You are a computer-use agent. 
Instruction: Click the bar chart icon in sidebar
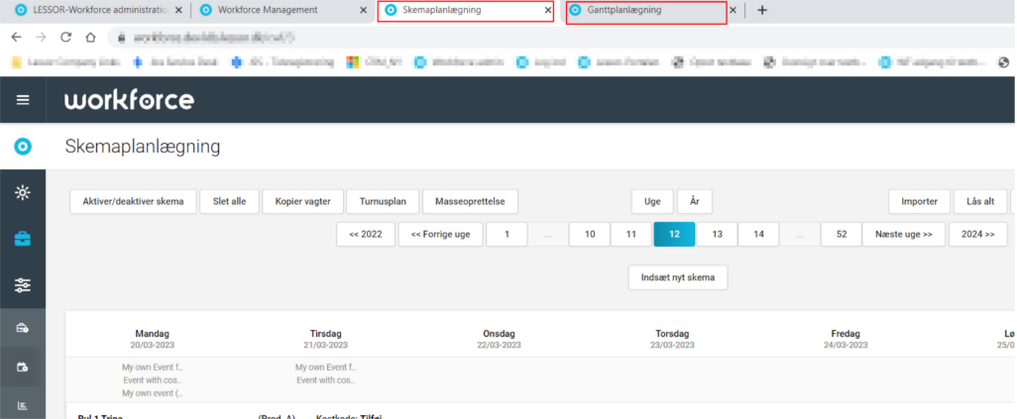(x=22, y=405)
